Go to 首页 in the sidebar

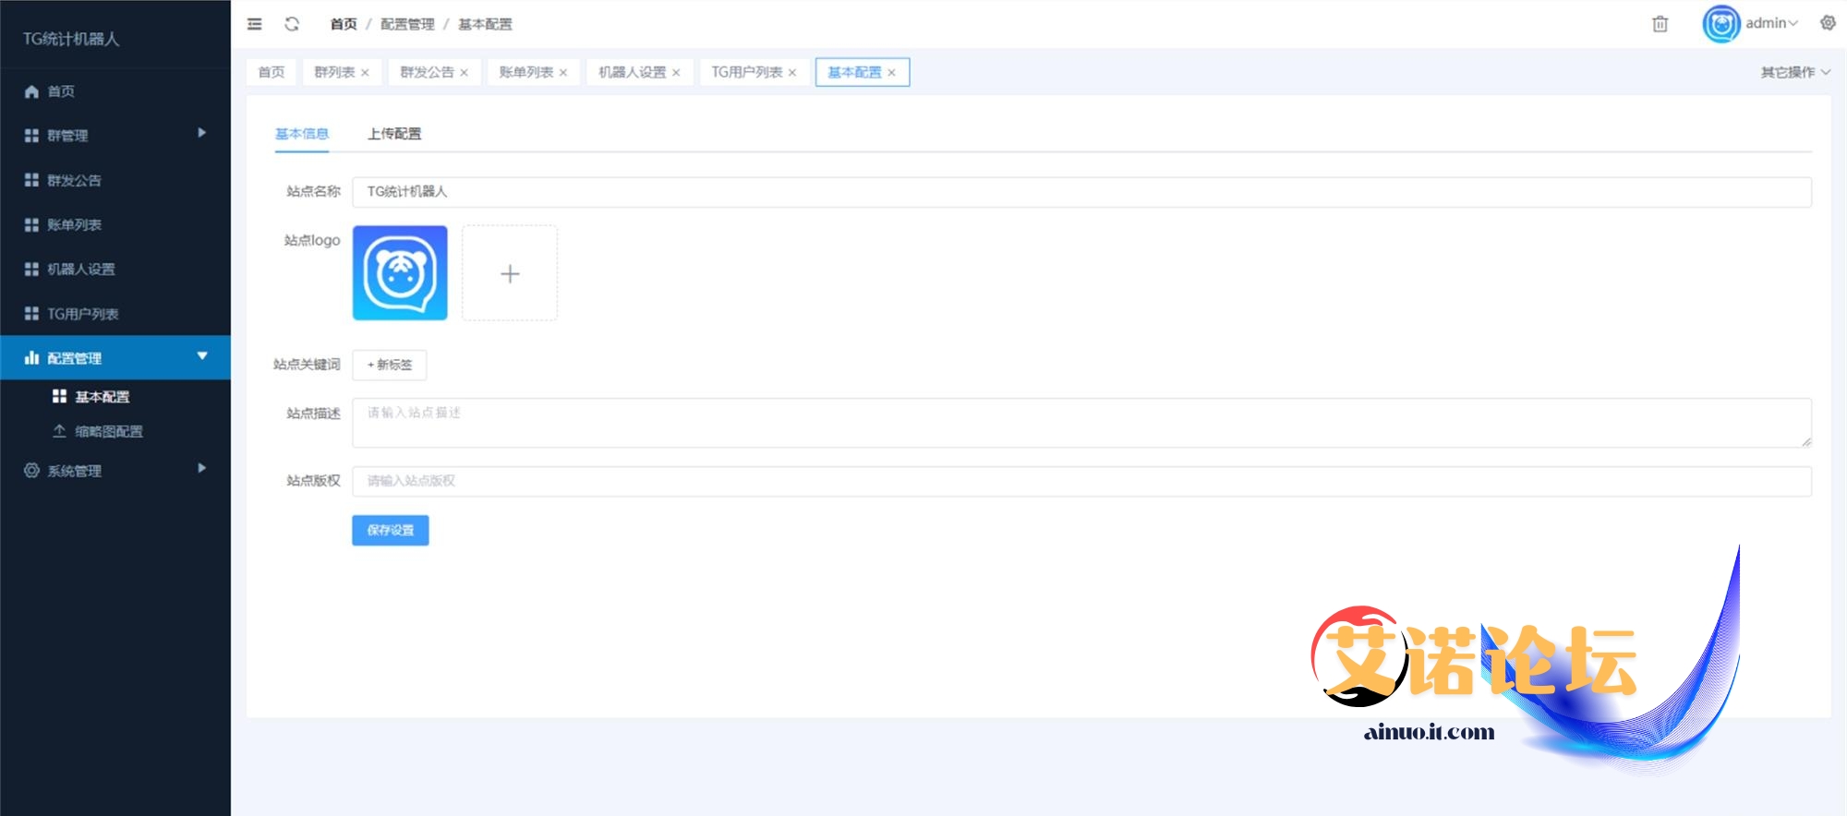[x=61, y=91]
